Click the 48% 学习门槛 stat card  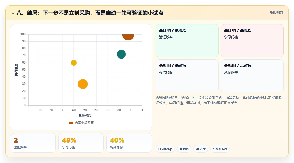point(81,143)
